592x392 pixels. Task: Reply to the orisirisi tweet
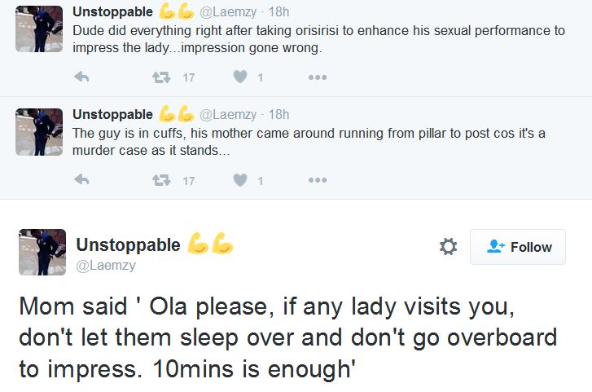pyautogui.click(x=81, y=77)
